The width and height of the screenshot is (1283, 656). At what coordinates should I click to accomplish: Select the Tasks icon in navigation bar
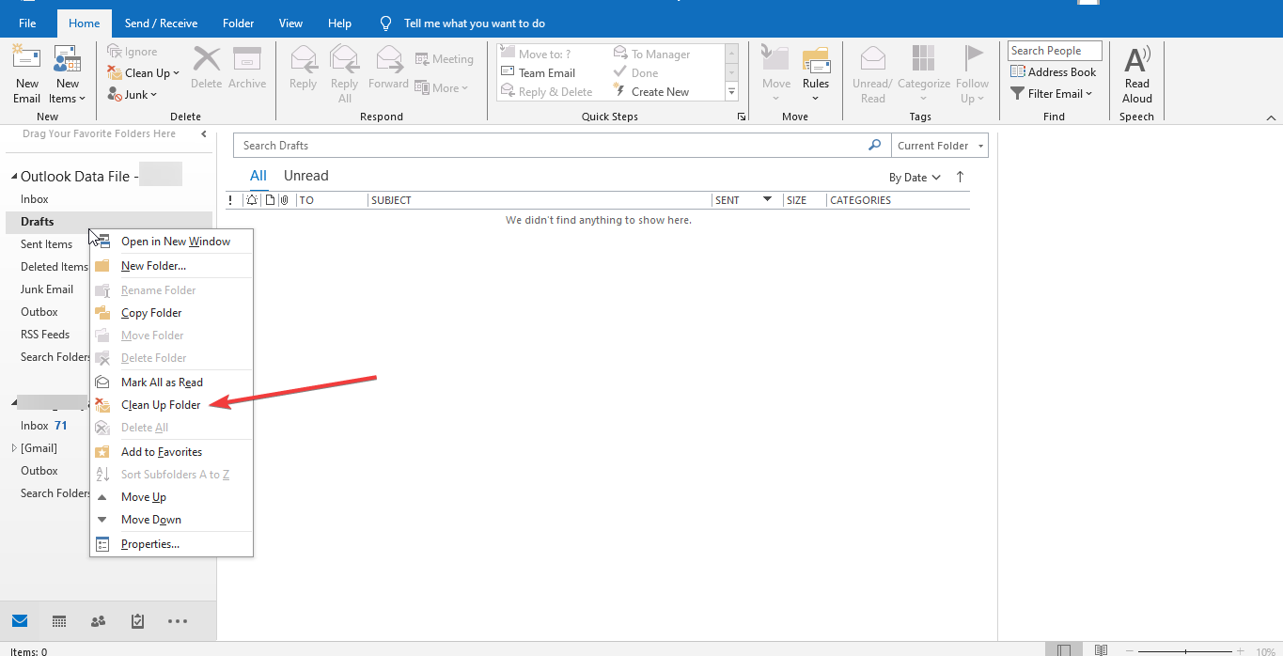(137, 621)
